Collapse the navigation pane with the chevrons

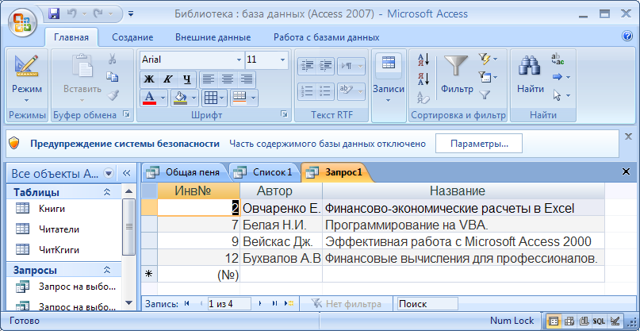coord(127,173)
